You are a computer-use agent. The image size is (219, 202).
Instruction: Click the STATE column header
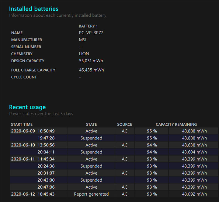tap(91, 125)
